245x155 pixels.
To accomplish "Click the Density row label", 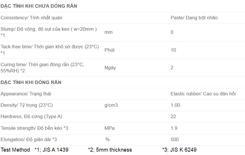I will point(27,105).
